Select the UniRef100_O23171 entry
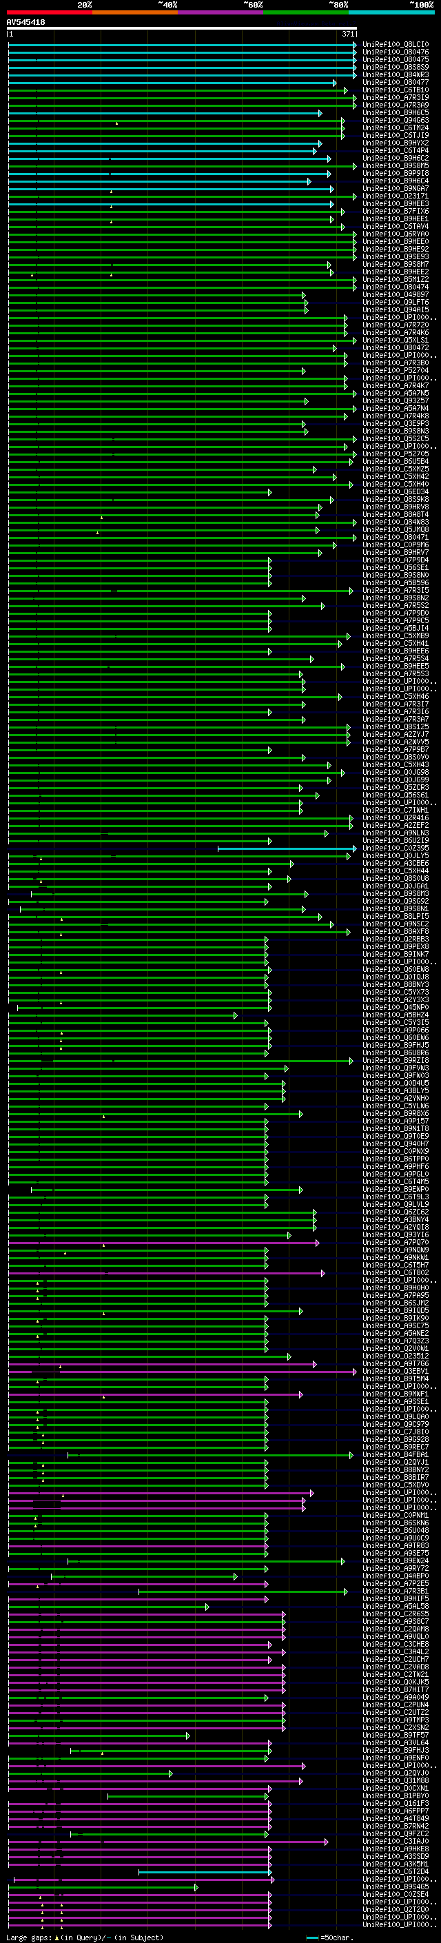Viewport: 441px width, 1943px height. [x=396, y=196]
